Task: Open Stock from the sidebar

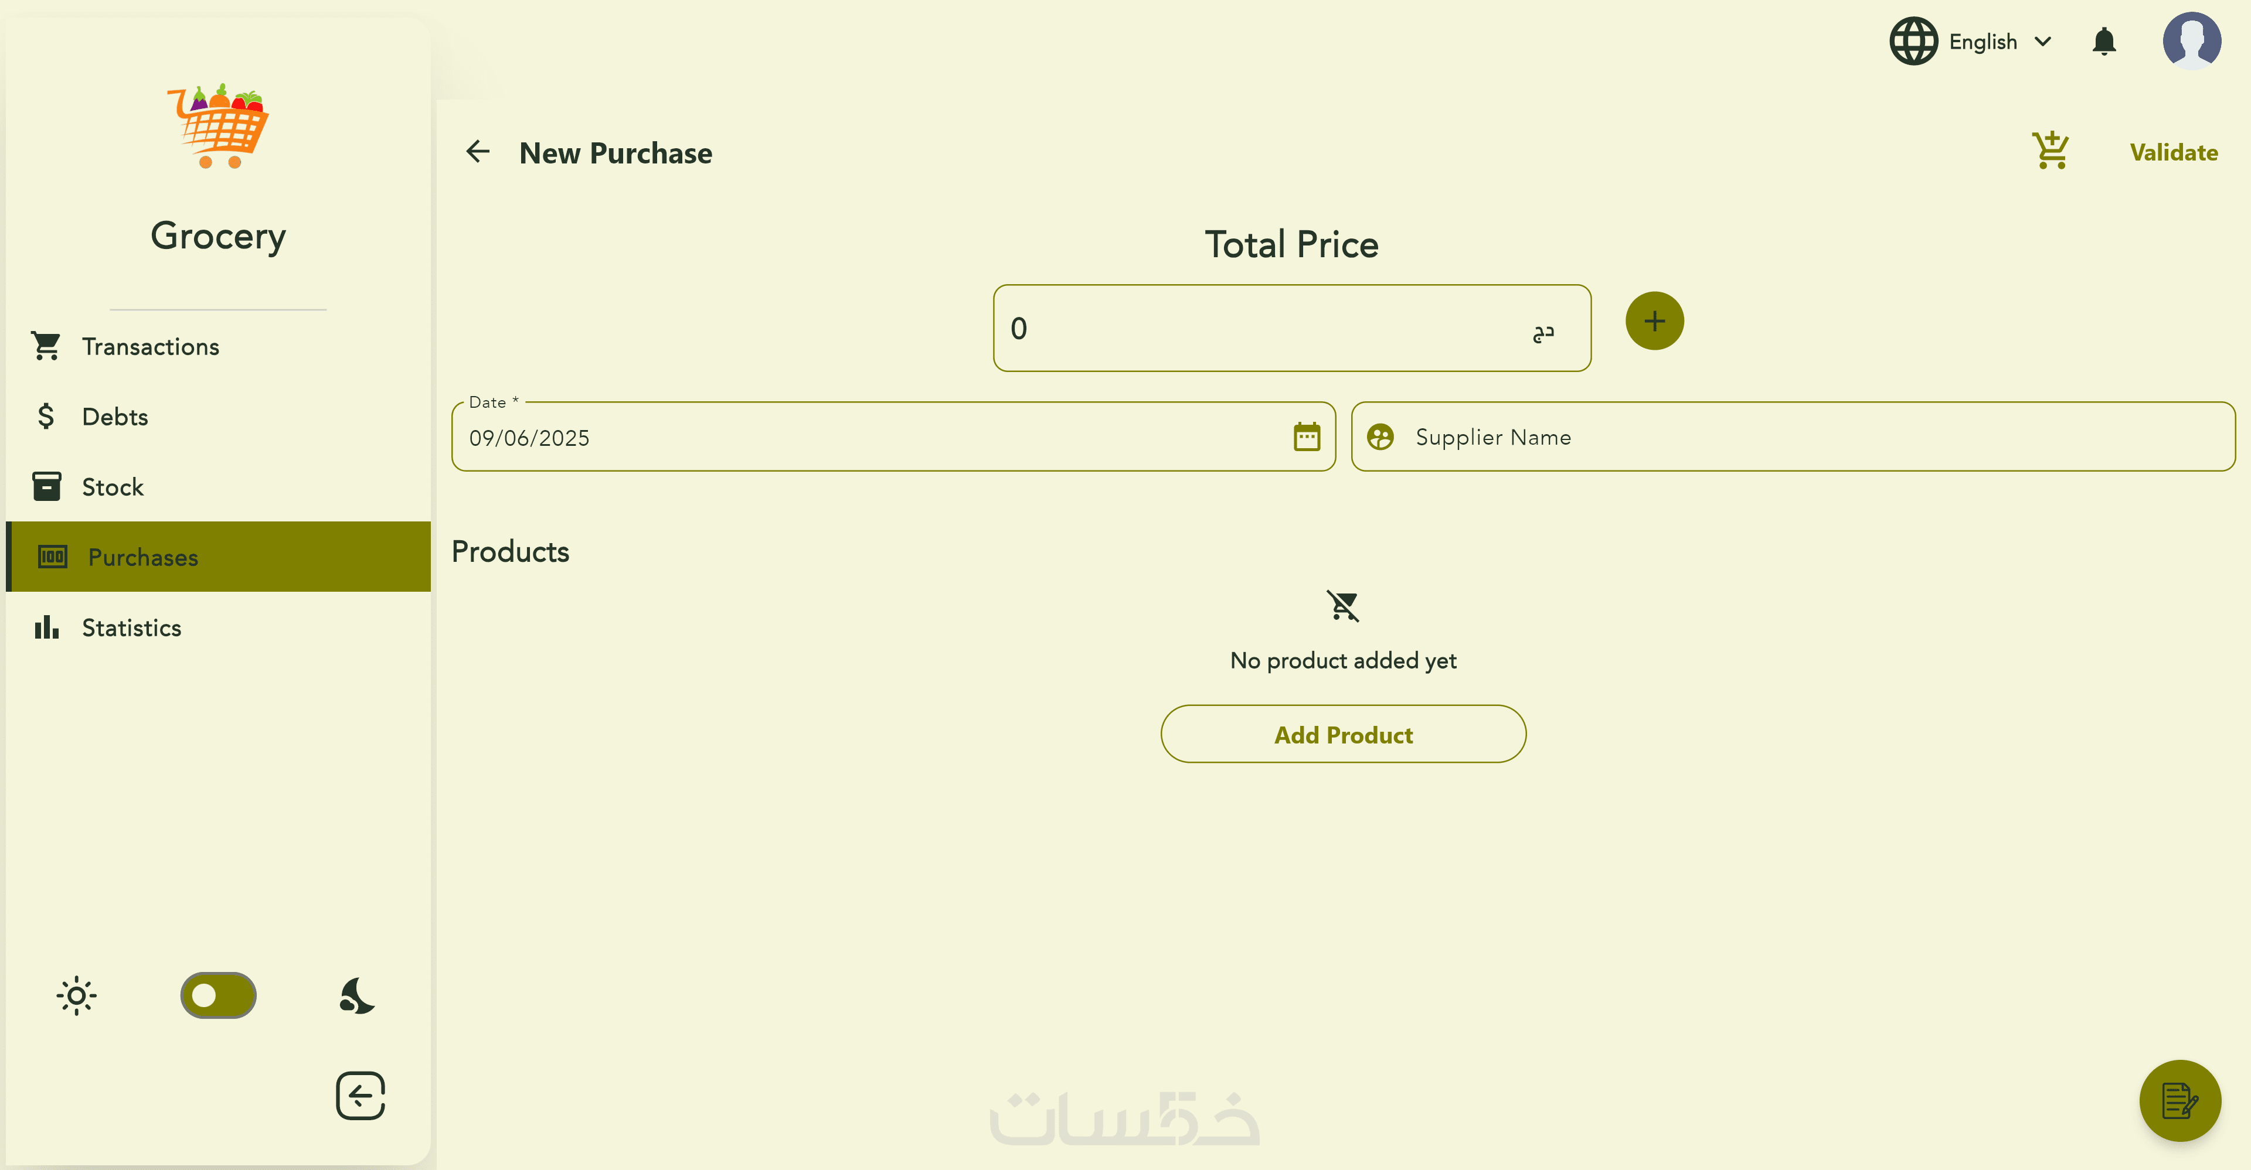Action: (x=112, y=487)
